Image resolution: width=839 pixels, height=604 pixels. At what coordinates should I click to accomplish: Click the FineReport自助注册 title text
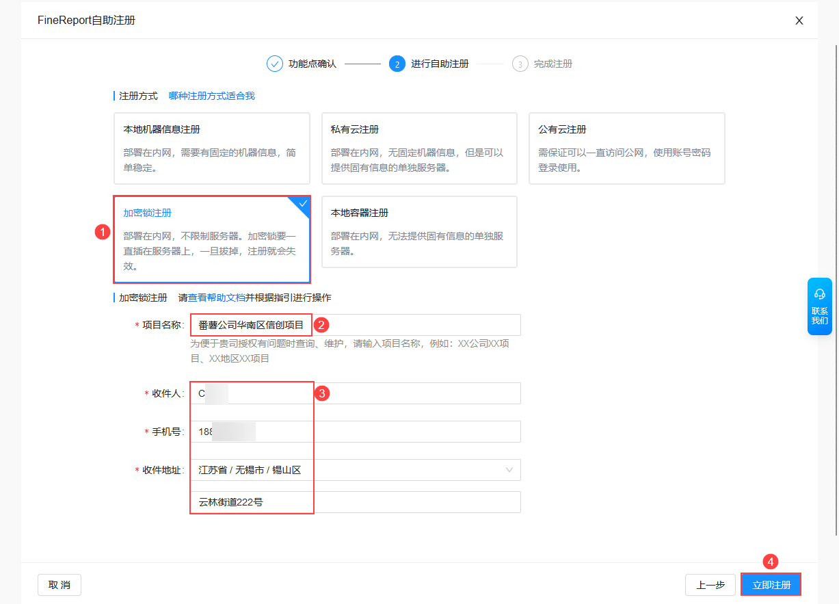tap(86, 21)
